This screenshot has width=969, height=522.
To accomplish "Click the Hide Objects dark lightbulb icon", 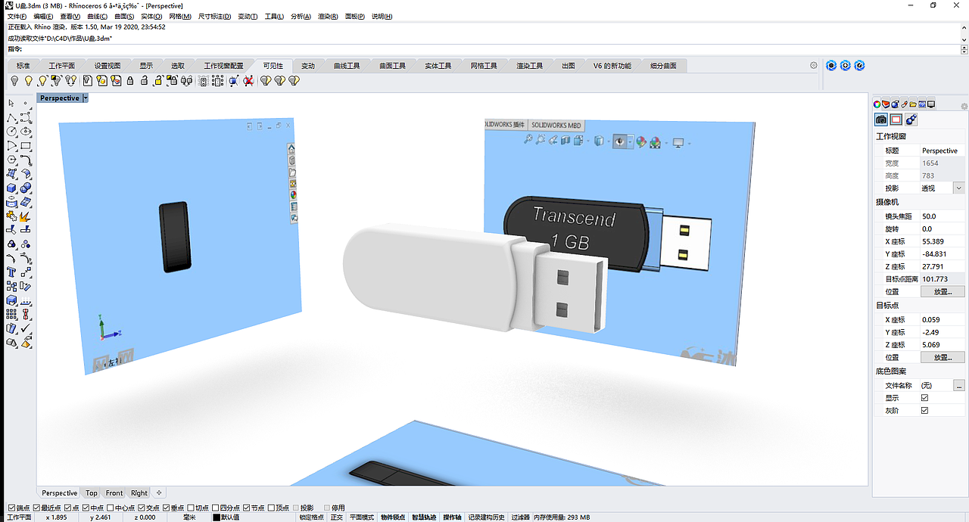I will 14,80.
